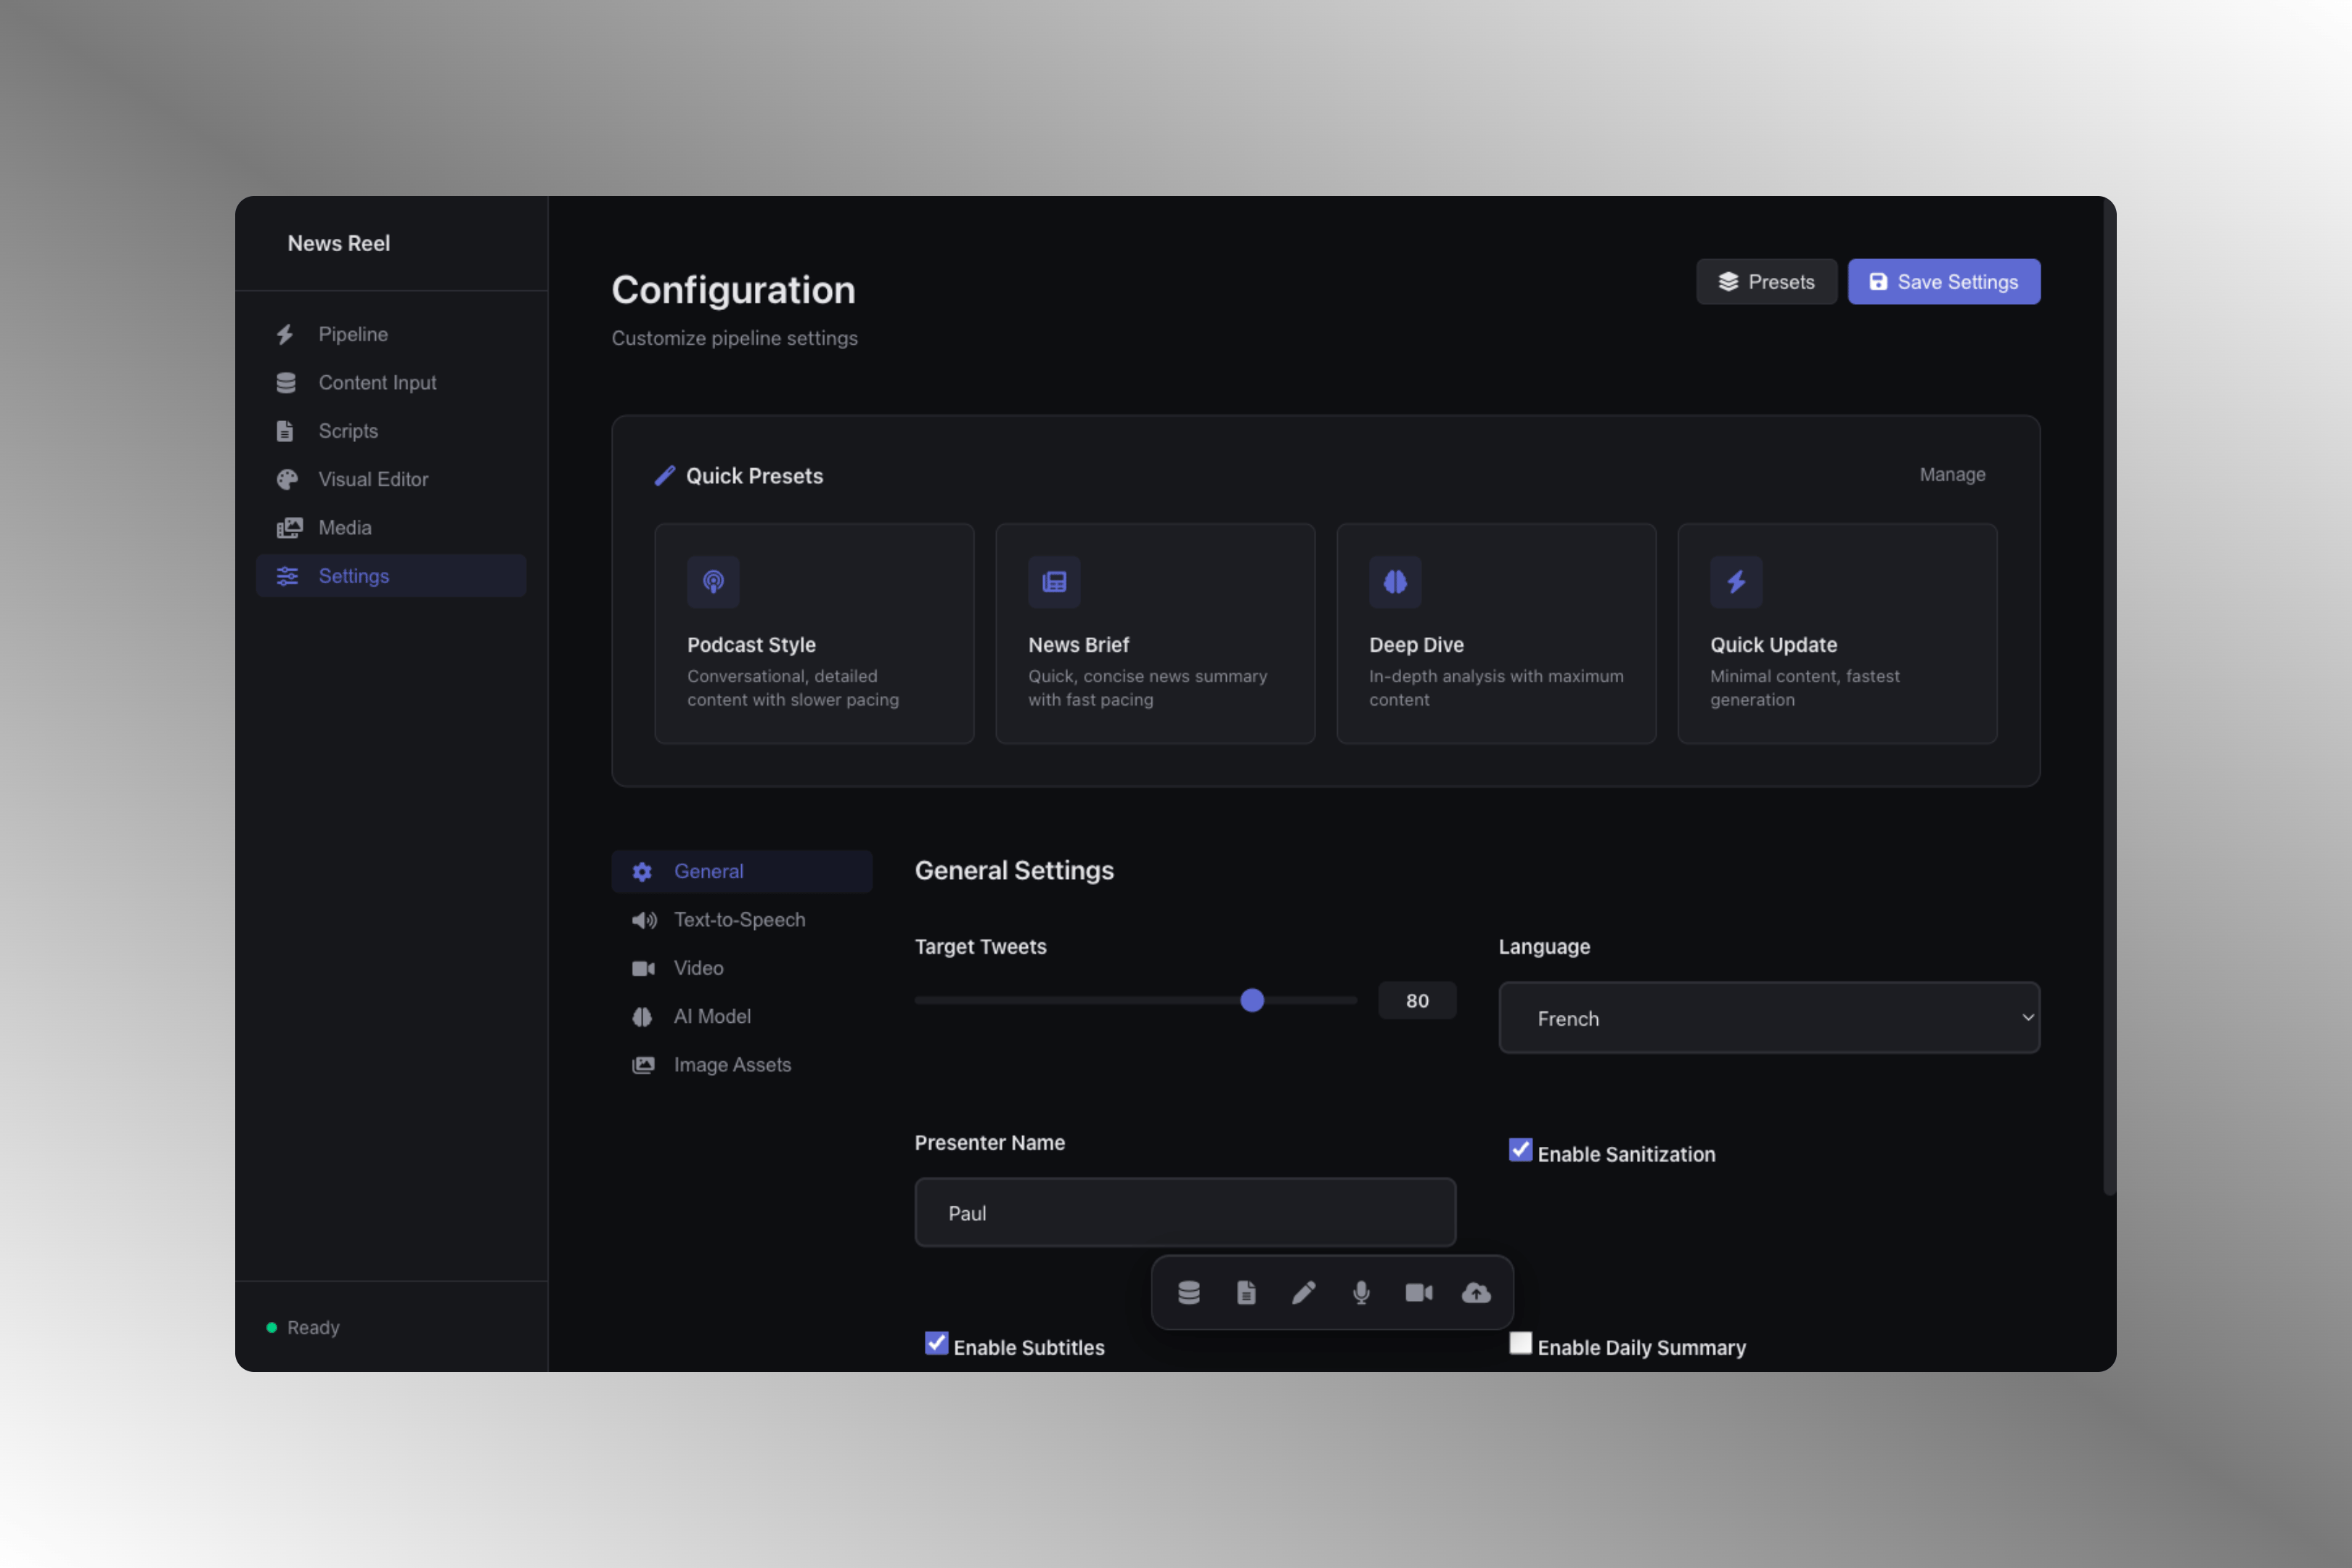The height and width of the screenshot is (1568, 2352).
Task: Click the pencil icon in floating toolbar
Action: point(1303,1292)
